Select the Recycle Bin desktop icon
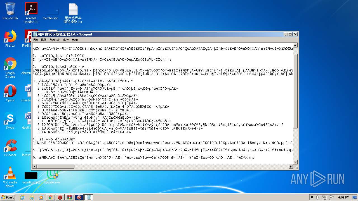The image size is (358, 201). point(10,11)
